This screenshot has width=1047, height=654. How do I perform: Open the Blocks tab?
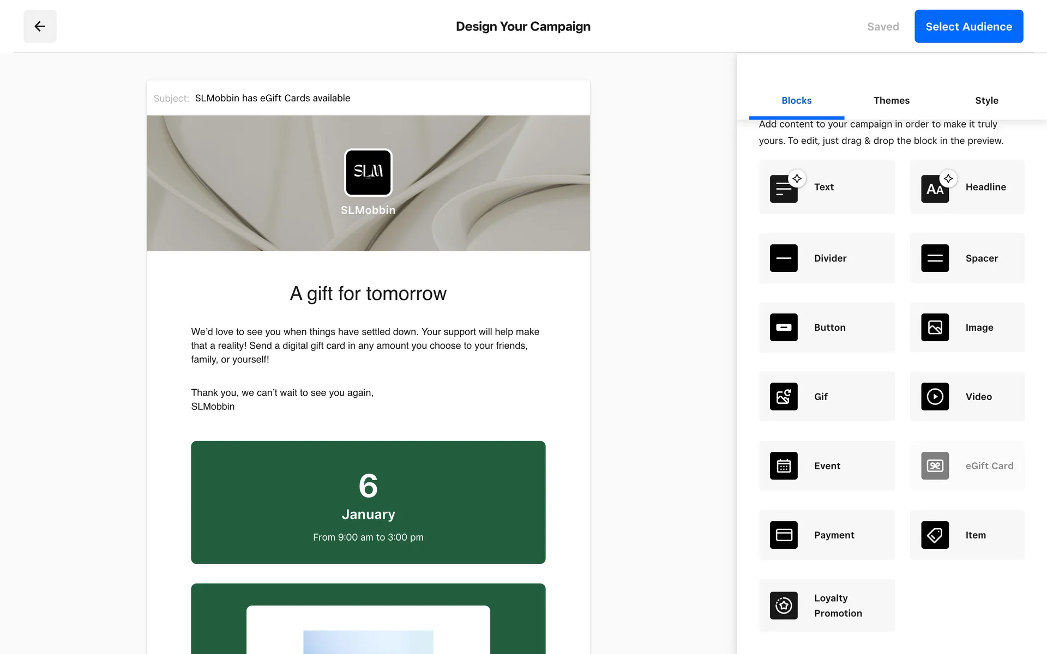pyautogui.click(x=796, y=100)
